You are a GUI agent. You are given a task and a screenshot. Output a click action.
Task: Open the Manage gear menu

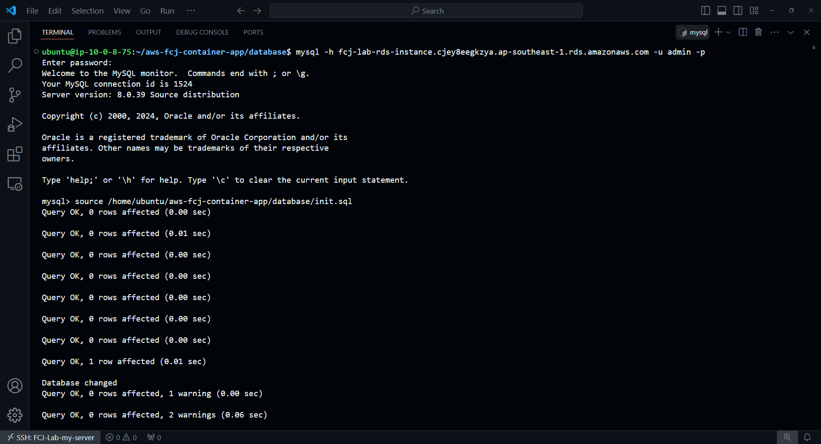coord(15,415)
